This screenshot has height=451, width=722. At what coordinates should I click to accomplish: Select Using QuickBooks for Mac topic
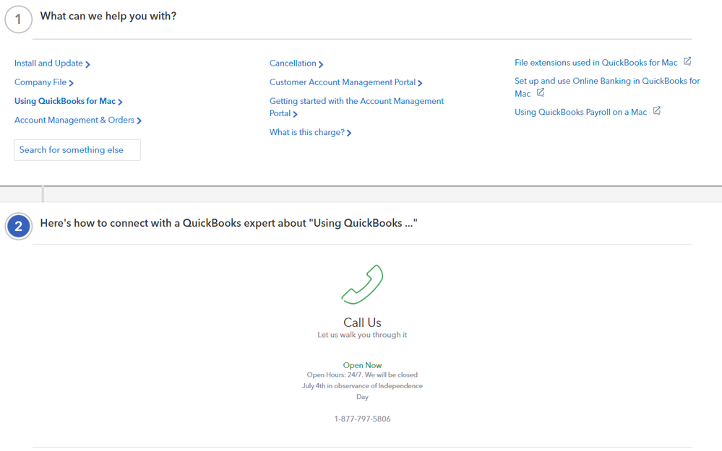coord(68,101)
